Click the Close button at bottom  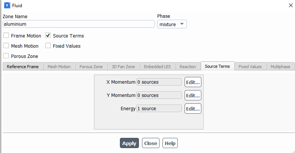pos(150,143)
